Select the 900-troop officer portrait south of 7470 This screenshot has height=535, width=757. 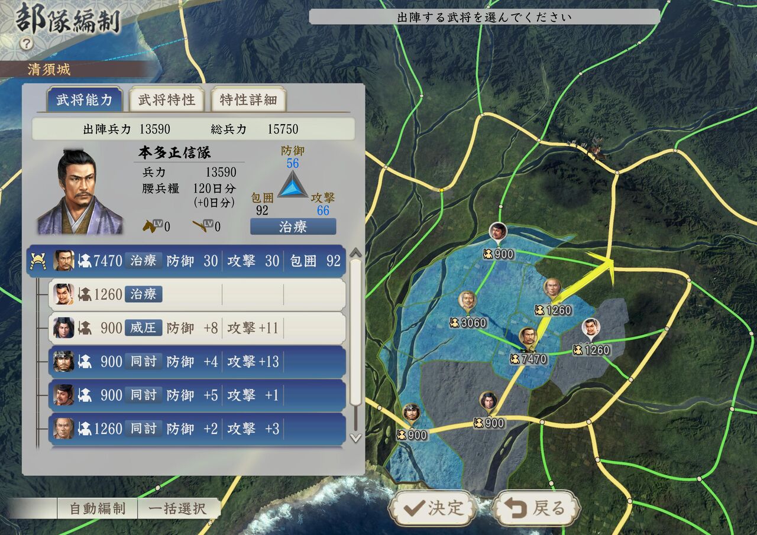pyautogui.click(x=488, y=402)
